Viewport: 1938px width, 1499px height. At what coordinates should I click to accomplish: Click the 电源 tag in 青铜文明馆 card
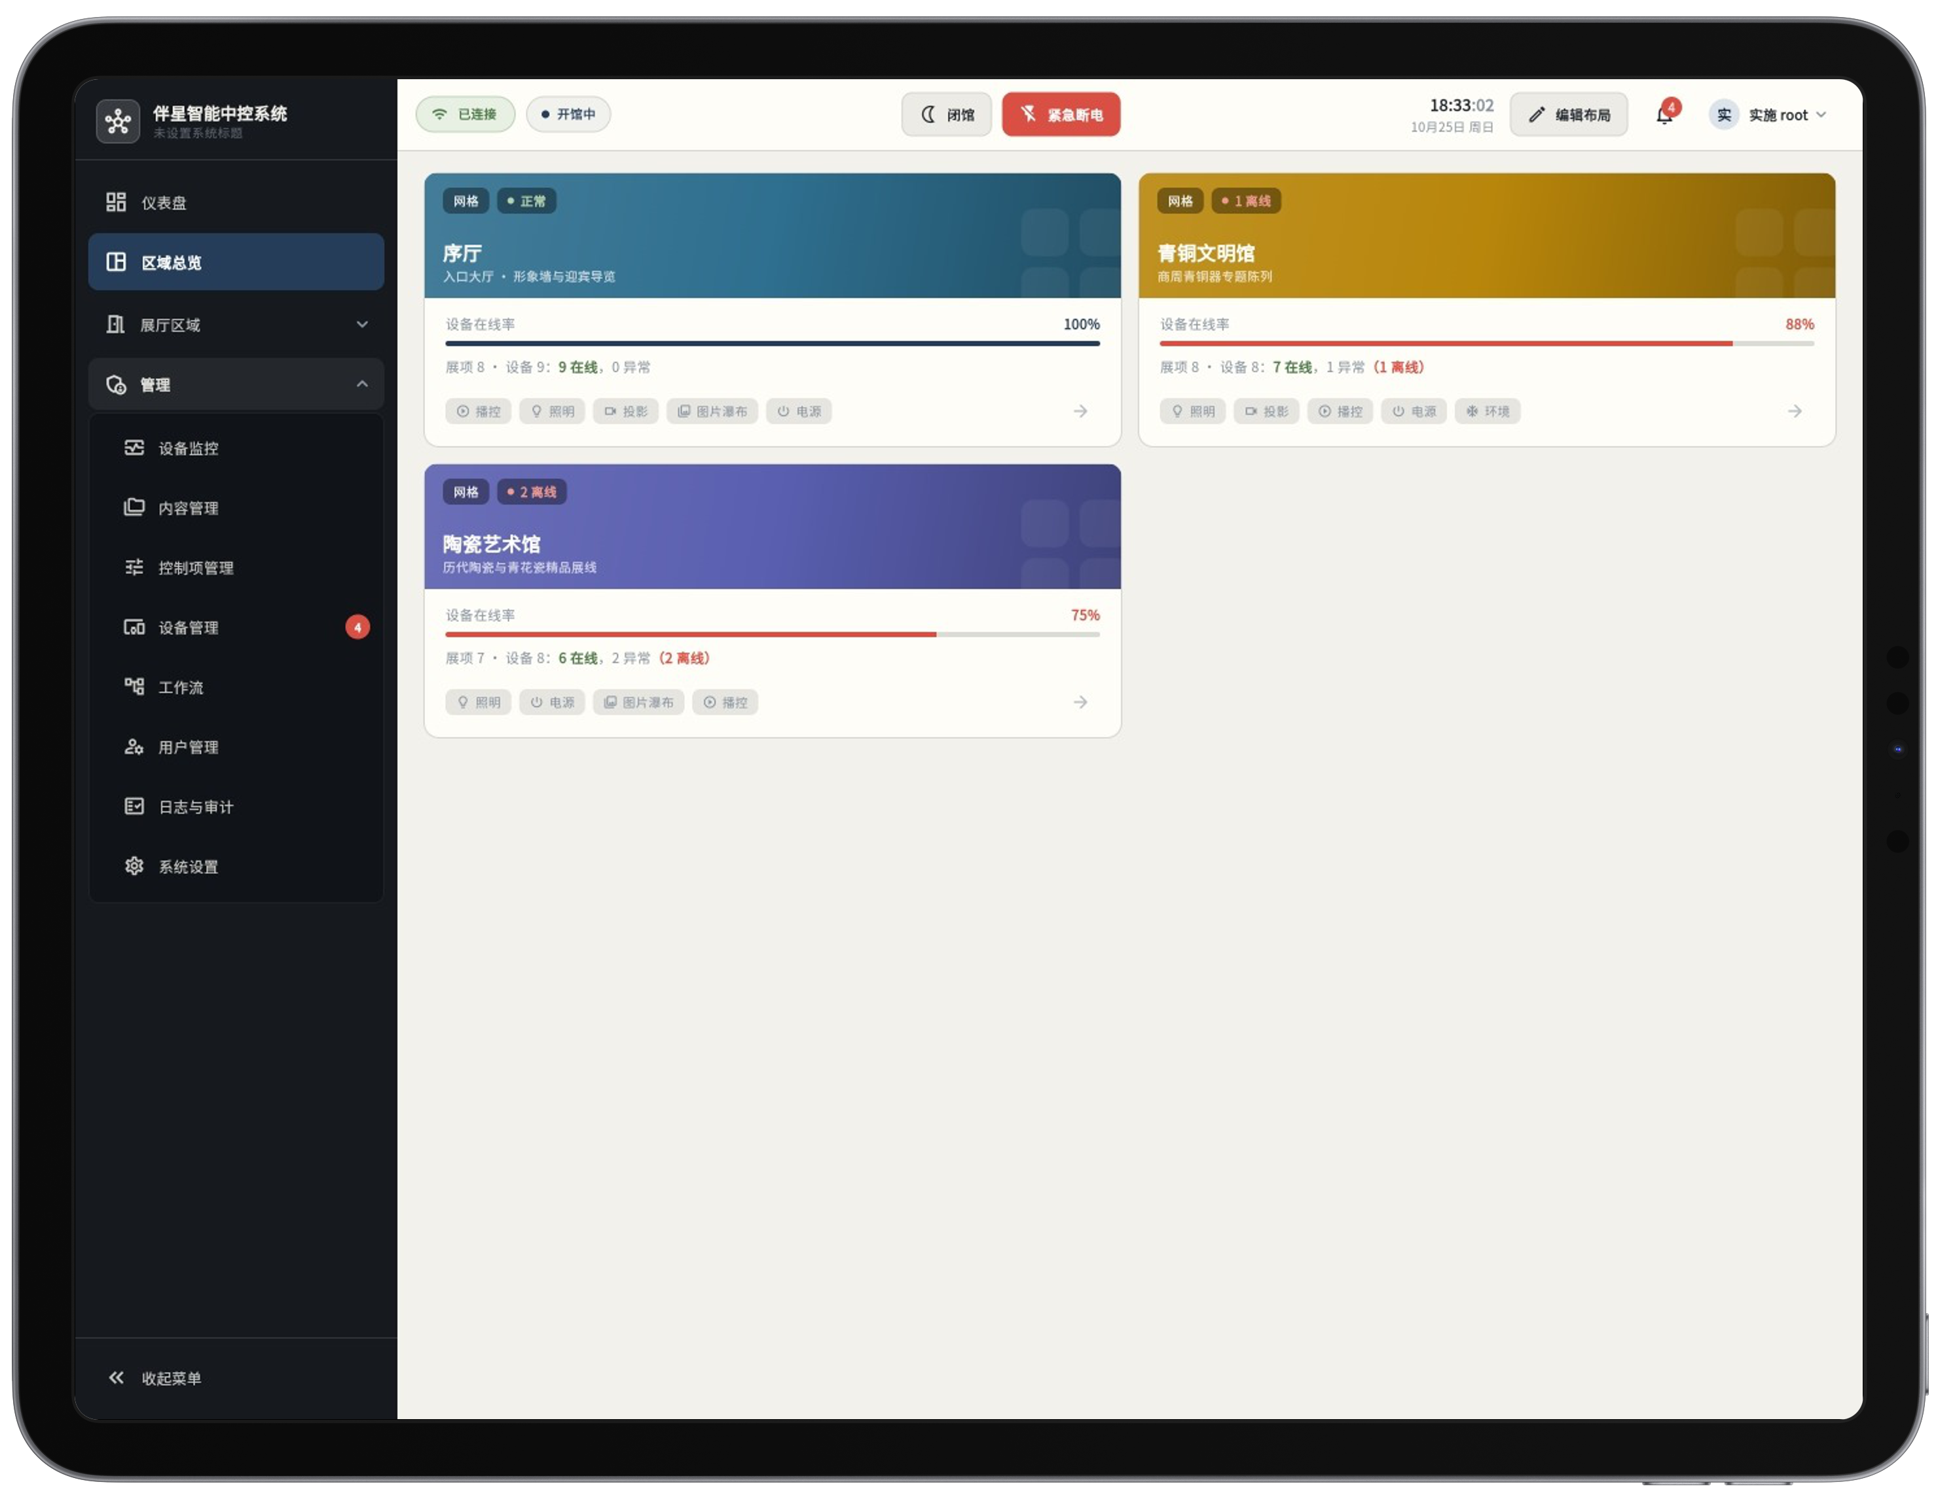point(1414,410)
